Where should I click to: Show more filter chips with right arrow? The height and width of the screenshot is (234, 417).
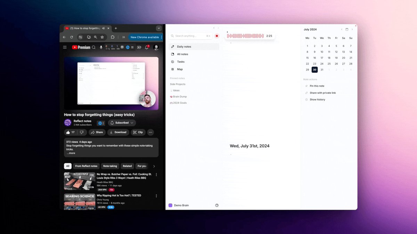click(x=154, y=166)
